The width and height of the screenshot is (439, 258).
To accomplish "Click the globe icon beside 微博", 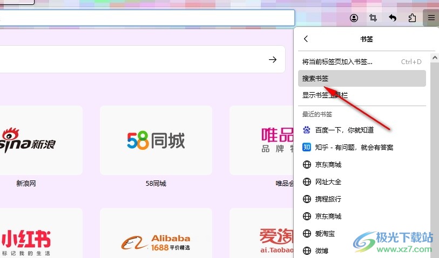I will tap(307, 251).
